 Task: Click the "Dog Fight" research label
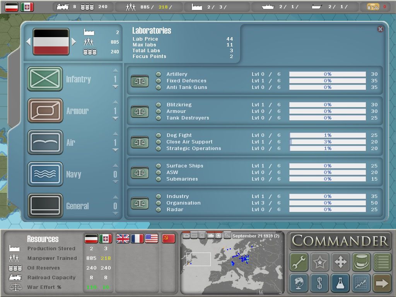[x=179, y=135]
